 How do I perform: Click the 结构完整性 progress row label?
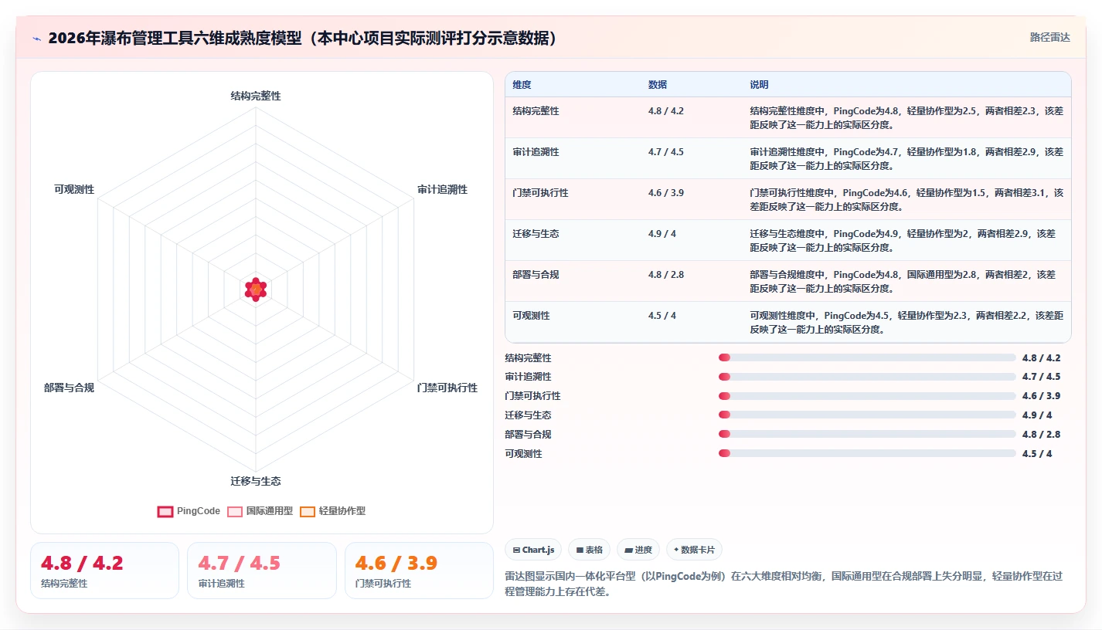(528, 358)
